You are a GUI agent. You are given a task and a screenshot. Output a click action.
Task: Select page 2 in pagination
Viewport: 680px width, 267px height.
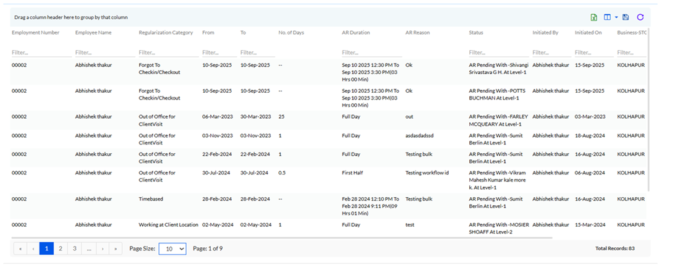61,248
